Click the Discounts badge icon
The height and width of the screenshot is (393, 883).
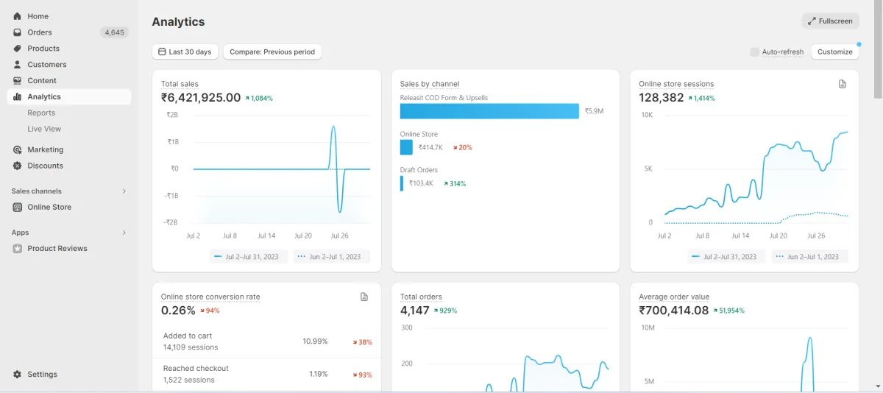pyautogui.click(x=17, y=166)
